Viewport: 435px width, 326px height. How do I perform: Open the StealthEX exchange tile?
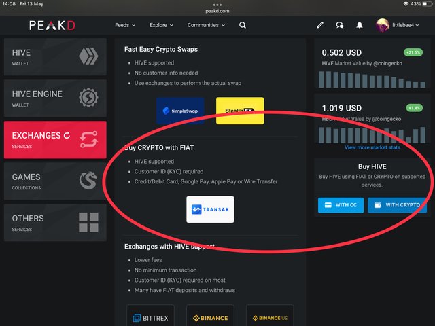(240, 111)
